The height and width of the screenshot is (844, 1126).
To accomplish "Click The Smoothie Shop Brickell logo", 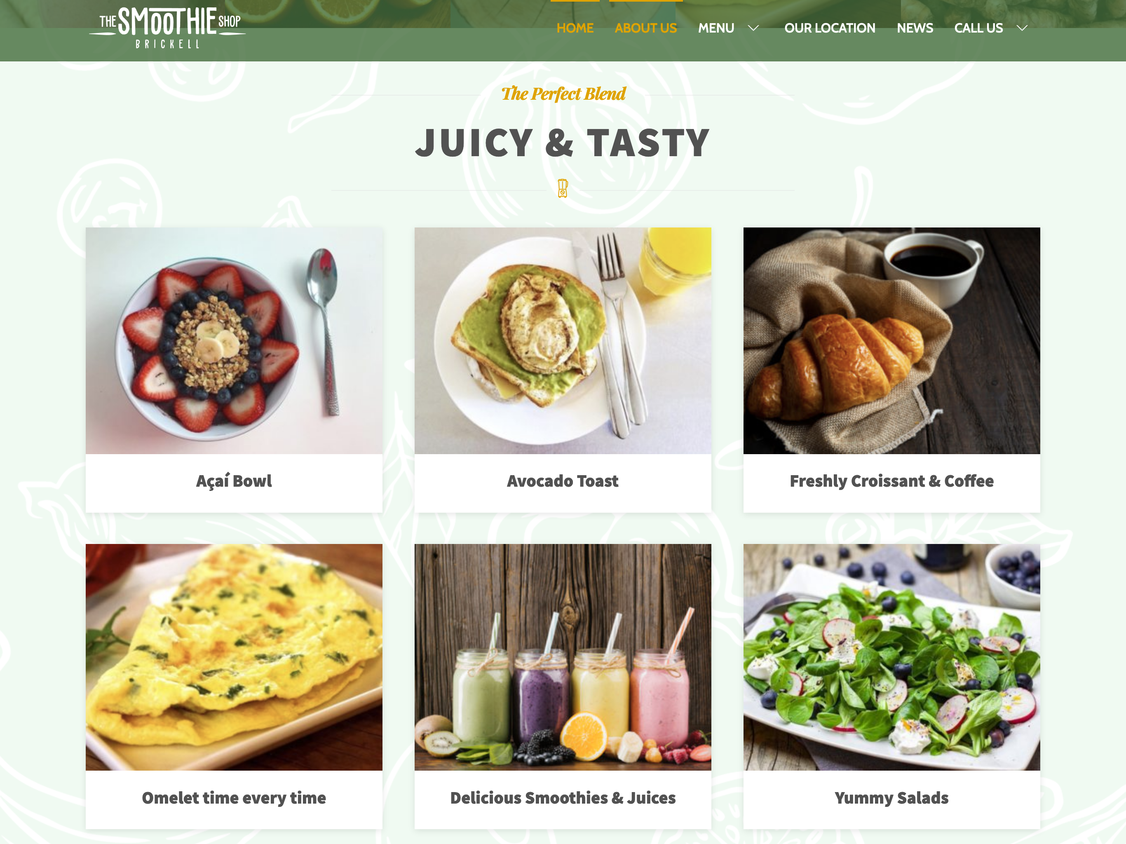I will coord(167,28).
